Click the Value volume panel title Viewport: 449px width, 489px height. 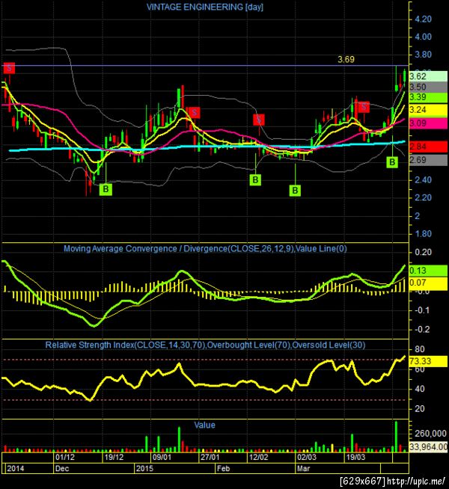point(205,425)
